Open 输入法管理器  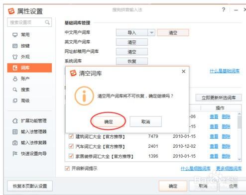click(33, 132)
